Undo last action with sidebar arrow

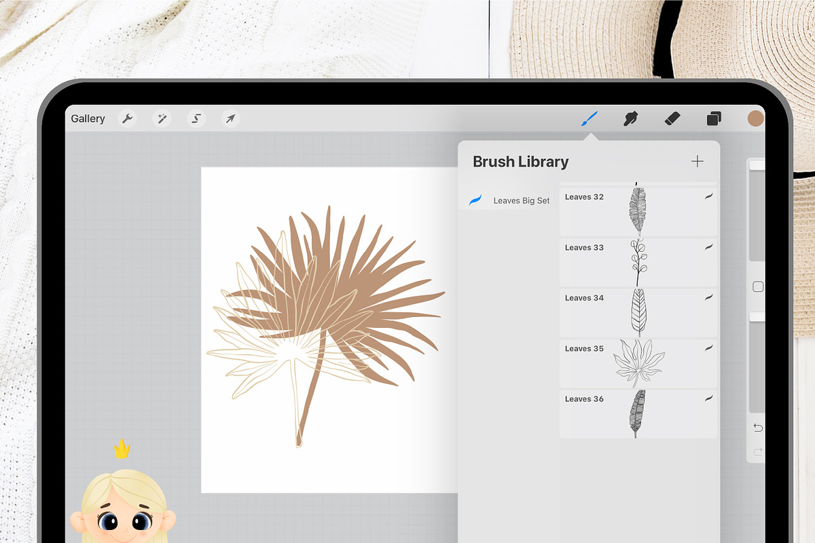(758, 428)
